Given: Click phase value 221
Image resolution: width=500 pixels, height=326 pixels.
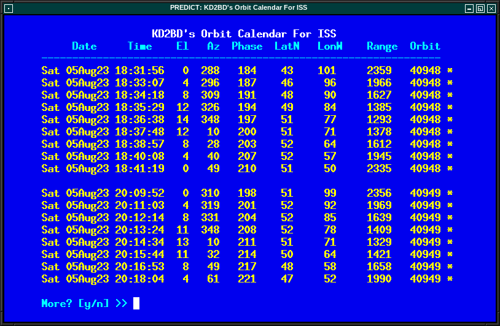Looking at the screenshot, I should [x=247, y=279].
